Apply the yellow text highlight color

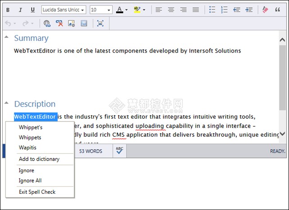(x=137, y=10)
